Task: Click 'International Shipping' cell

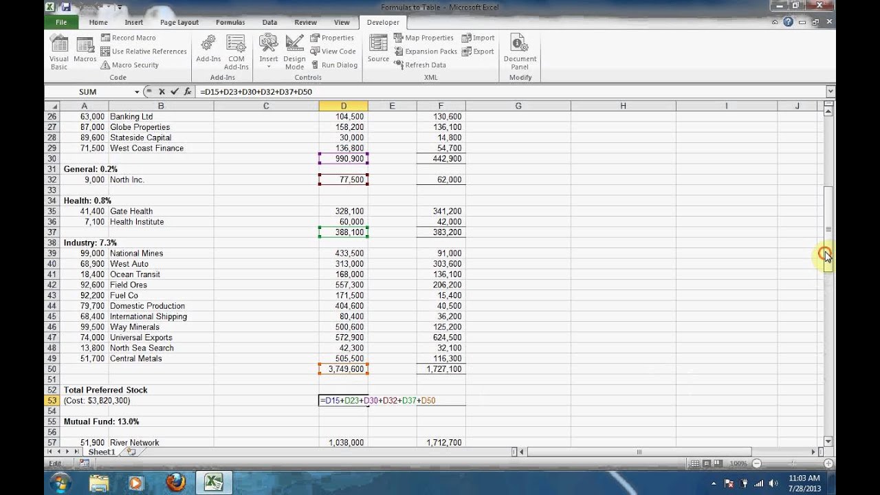Action: pyautogui.click(x=148, y=316)
